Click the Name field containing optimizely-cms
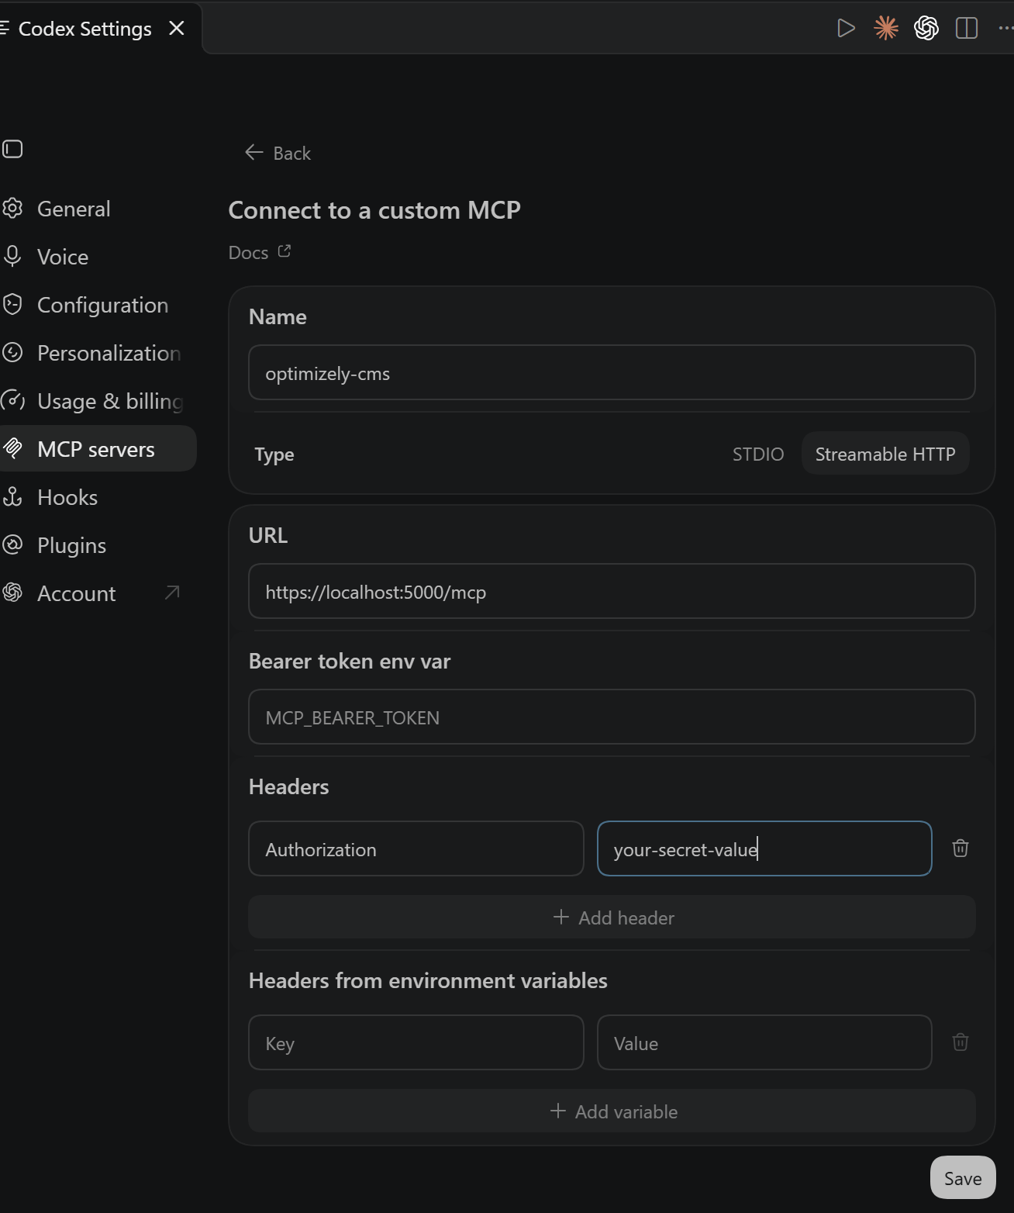The height and width of the screenshot is (1213, 1014). [x=612, y=372]
